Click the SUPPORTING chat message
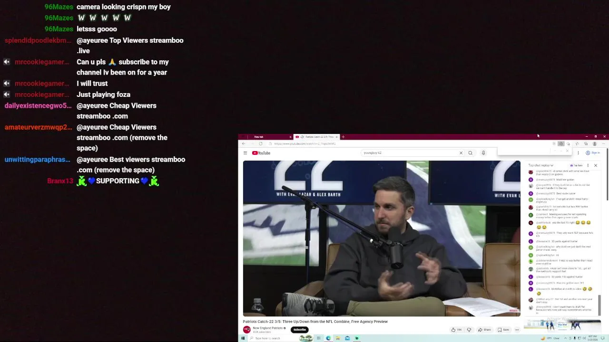 pyautogui.click(x=118, y=181)
